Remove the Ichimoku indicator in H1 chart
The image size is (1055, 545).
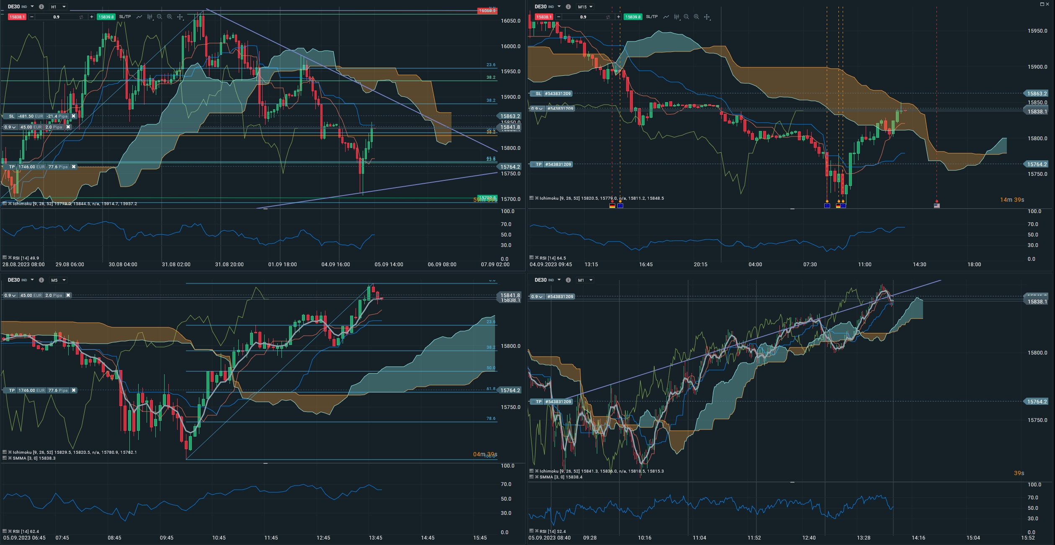coord(9,204)
